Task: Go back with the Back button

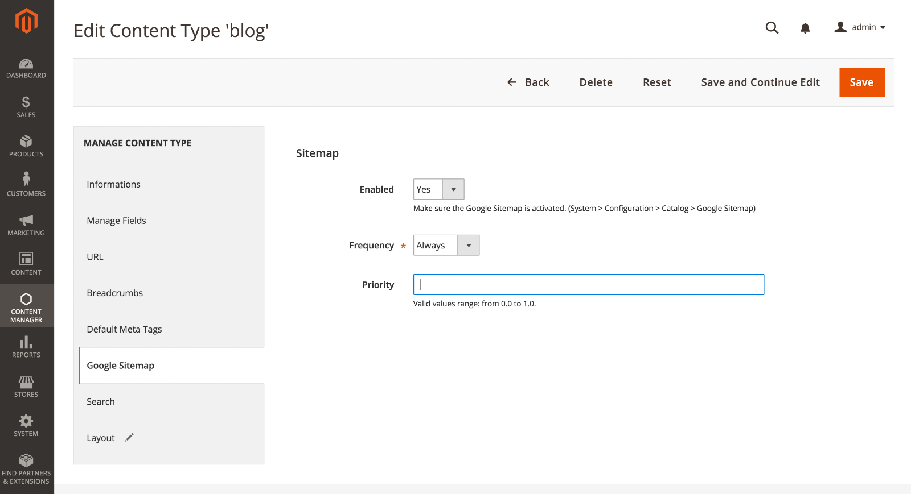Action: point(528,82)
